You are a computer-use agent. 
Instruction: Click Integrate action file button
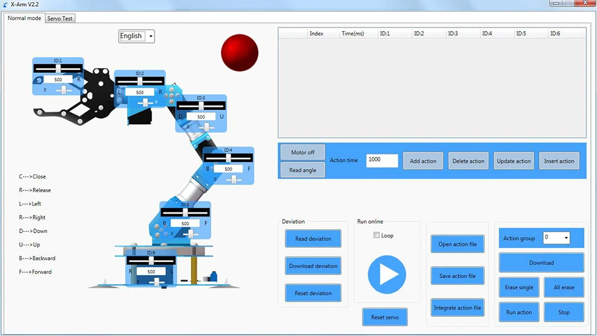[458, 307]
